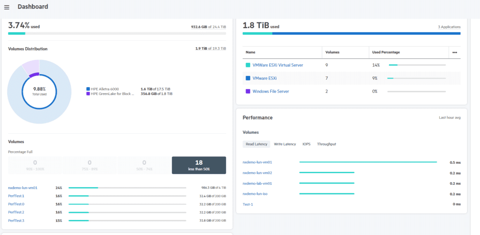Viewport: 480px width, 235px height.
Task: Click the Percentage Full label
Action: pos(21,152)
